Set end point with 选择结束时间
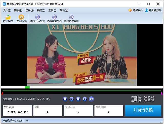This screenshot has width=164, height=124. tap(54, 19)
